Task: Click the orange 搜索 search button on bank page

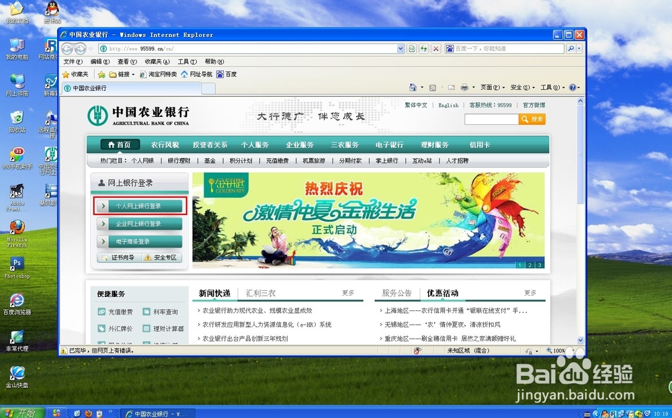Action: pyautogui.click(x=532, y=119)
